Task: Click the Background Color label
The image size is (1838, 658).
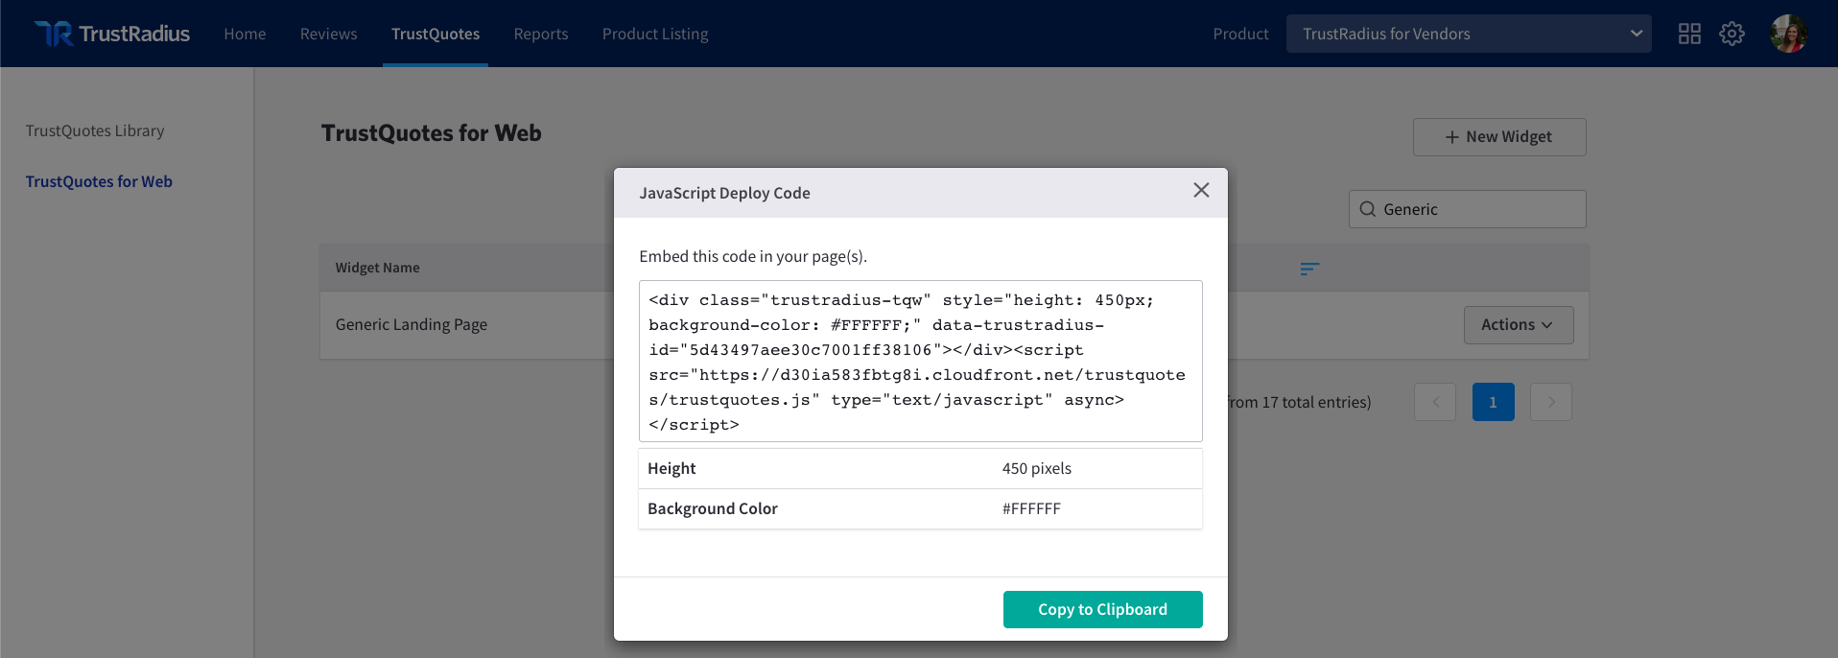Action: click(713, 508)
